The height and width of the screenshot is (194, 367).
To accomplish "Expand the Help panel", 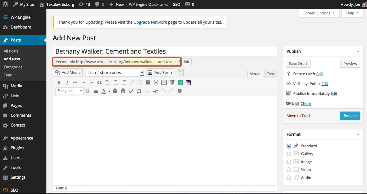I will [x=352, y=13].
